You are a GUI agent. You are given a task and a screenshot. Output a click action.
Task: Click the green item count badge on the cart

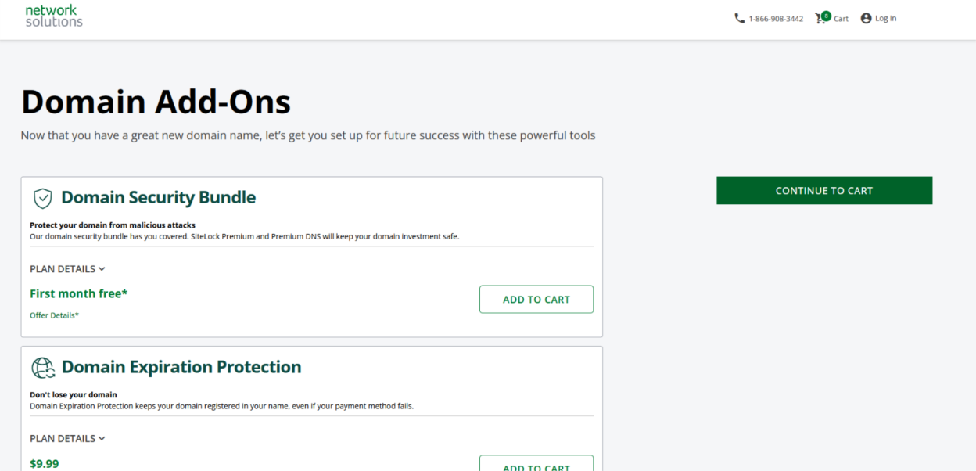pyautogui.click(x=825, y=13)
